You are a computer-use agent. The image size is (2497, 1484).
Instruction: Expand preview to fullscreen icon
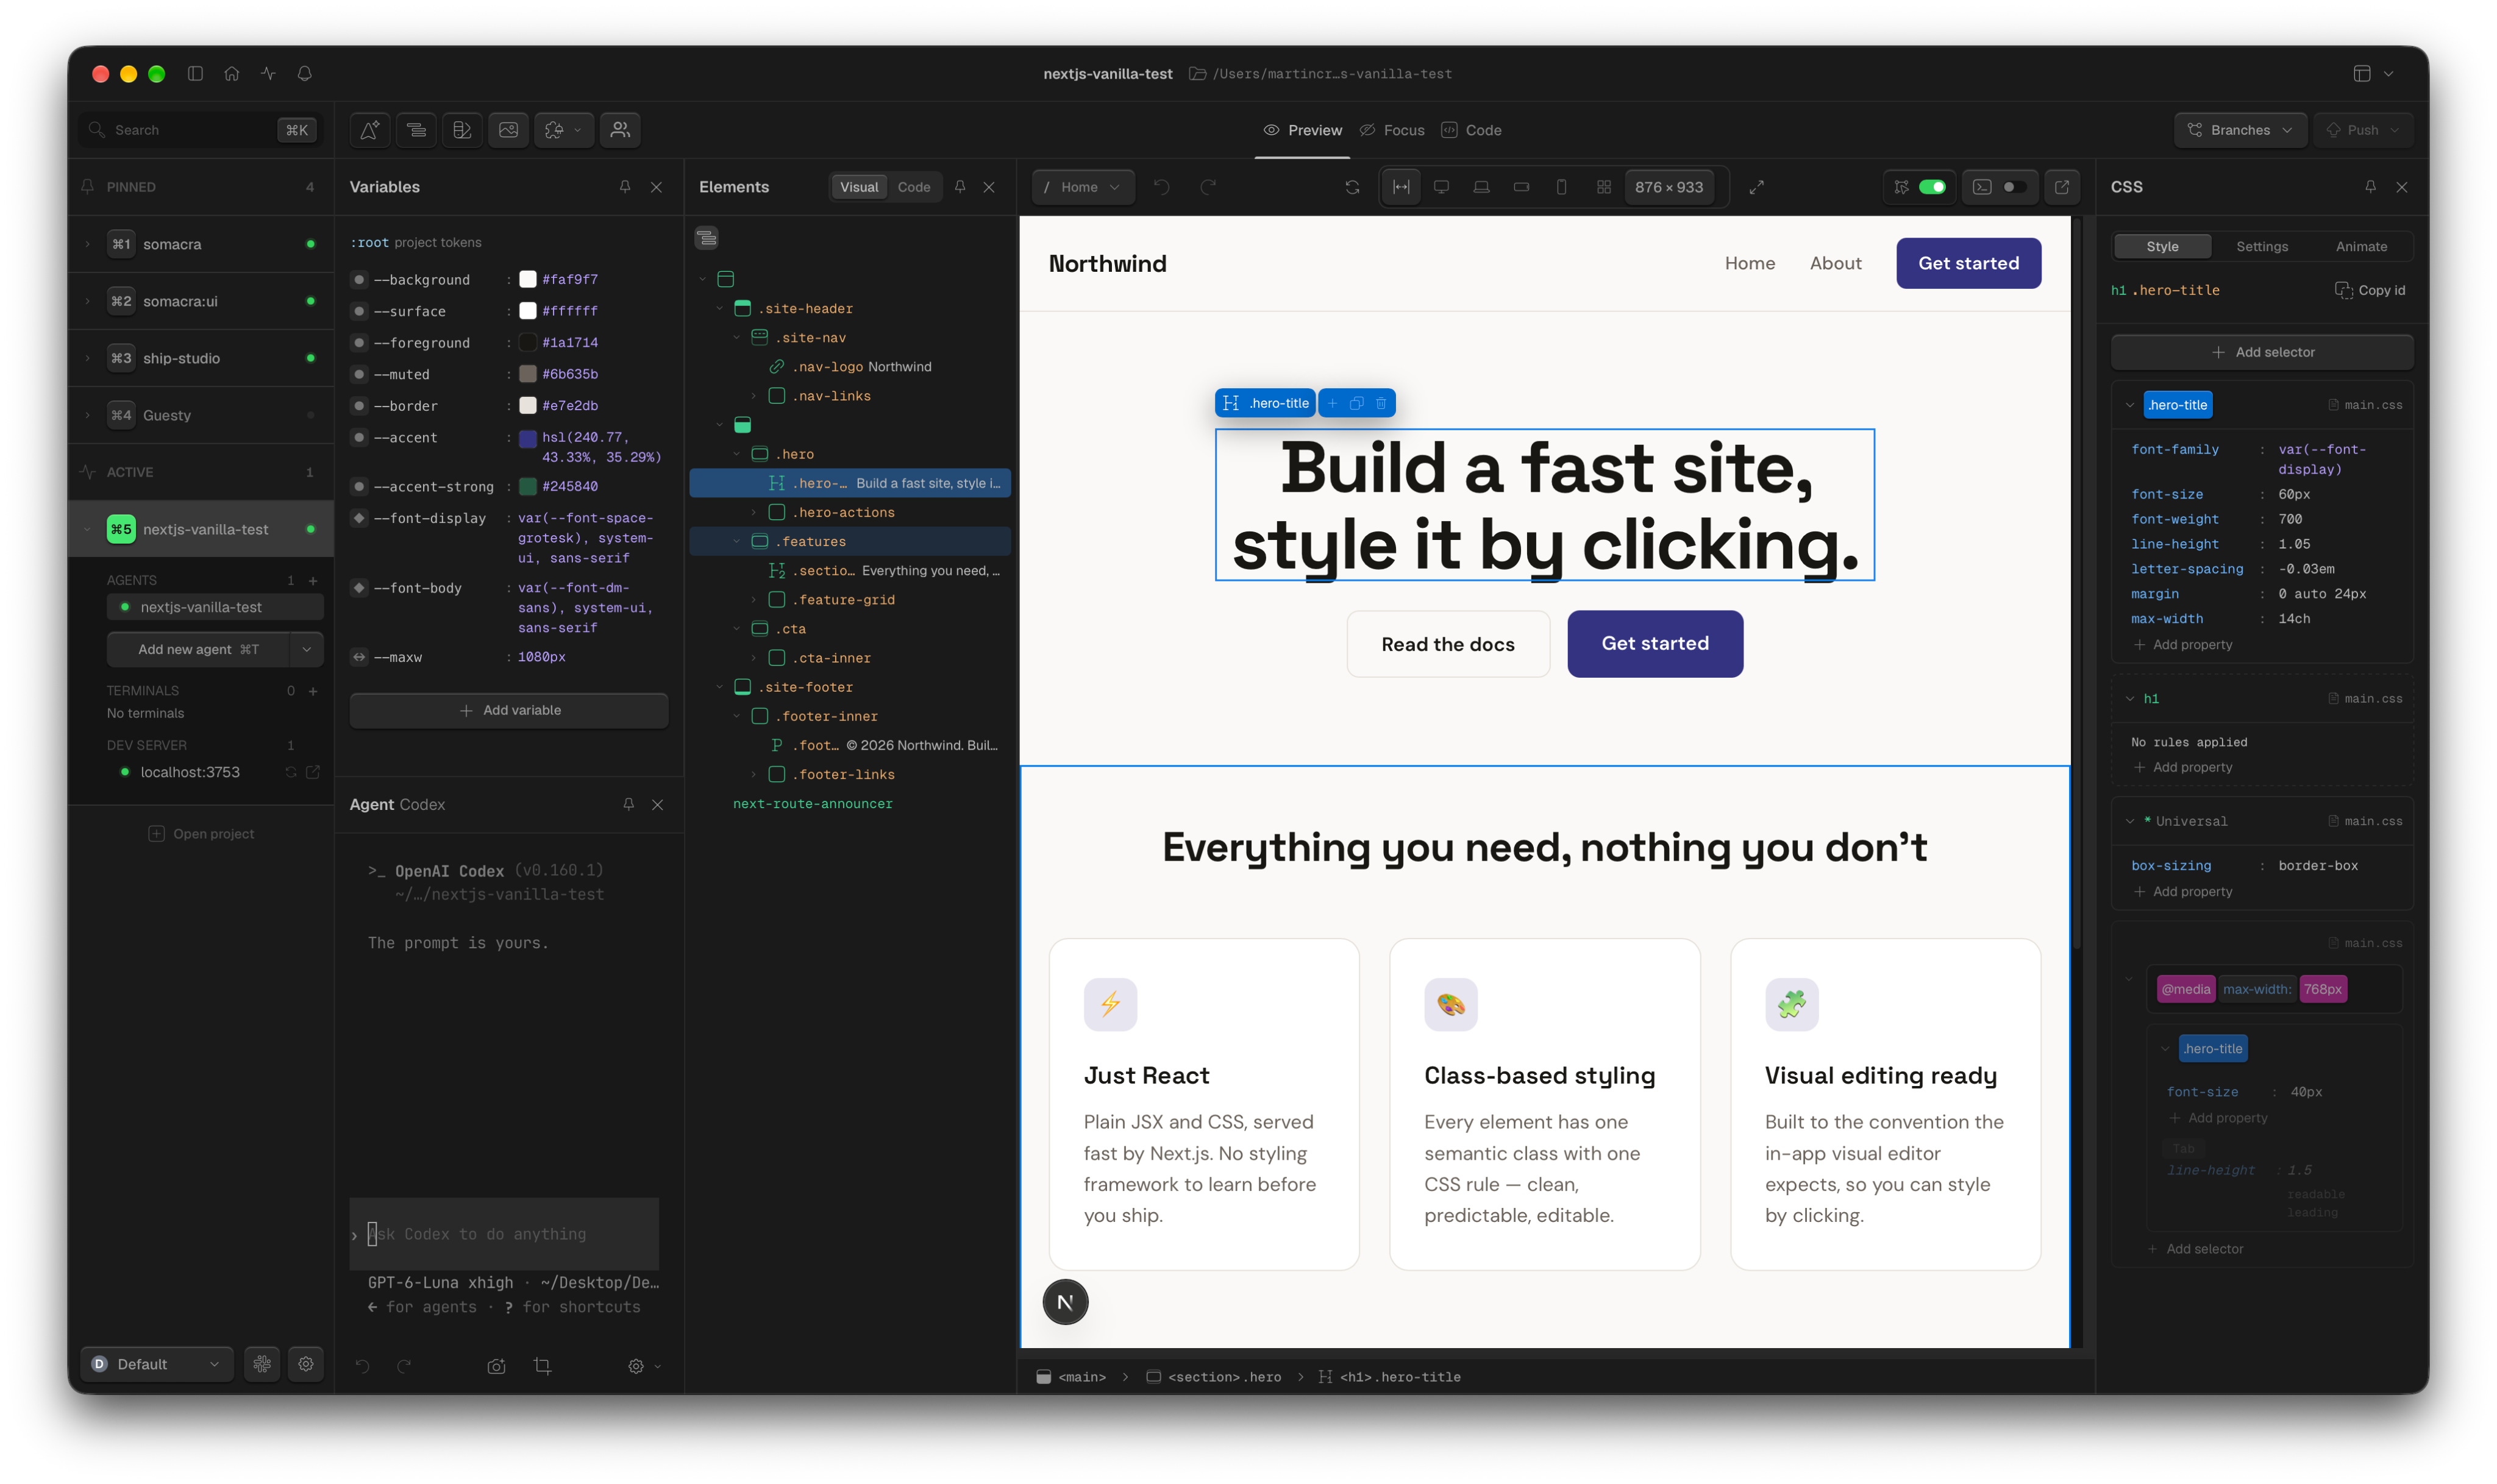coord(1756,187)
